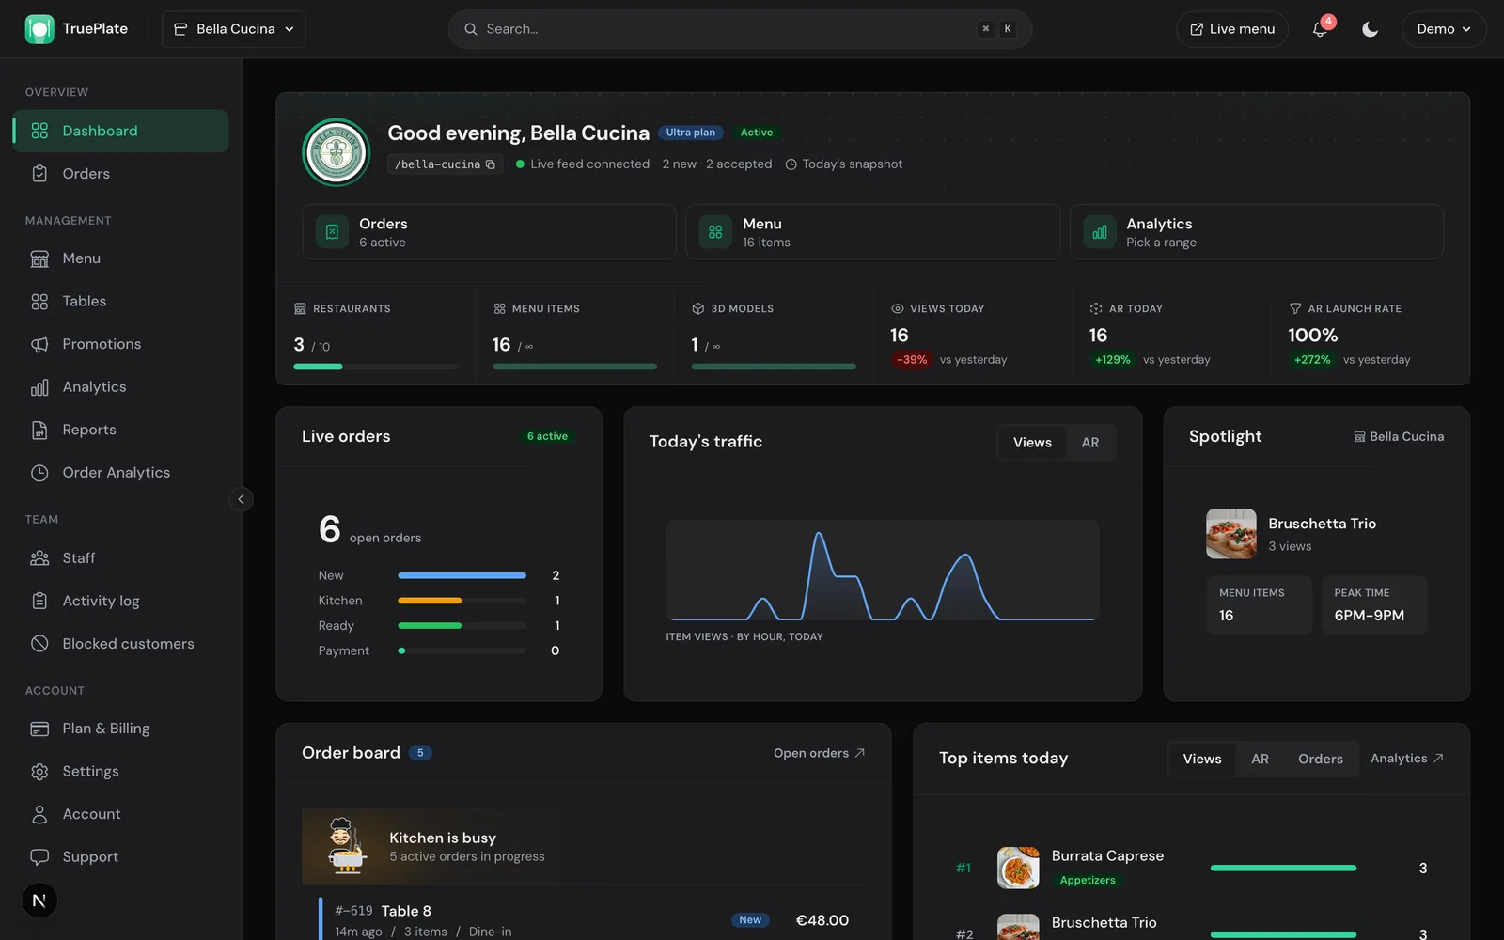Select Orders tab in Top items today
1504x940 pixels.
click(1321, 760)
